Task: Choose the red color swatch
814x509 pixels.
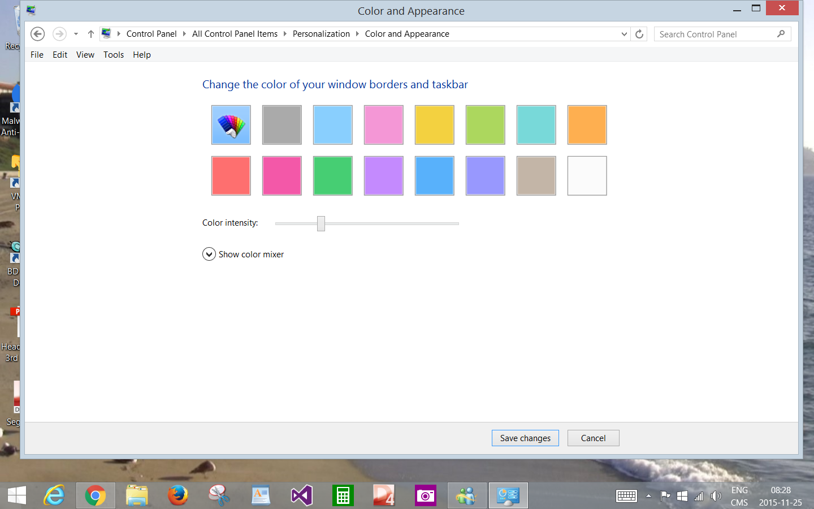Action: (x=231, y=175)
